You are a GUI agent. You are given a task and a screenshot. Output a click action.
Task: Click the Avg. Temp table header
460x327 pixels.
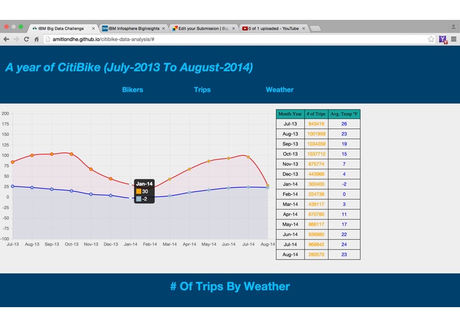(344, 114)
